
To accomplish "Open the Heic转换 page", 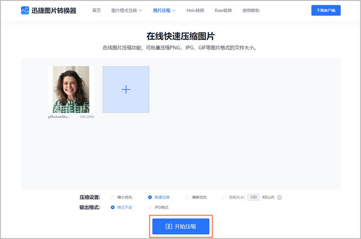I will tap(195, 11).
